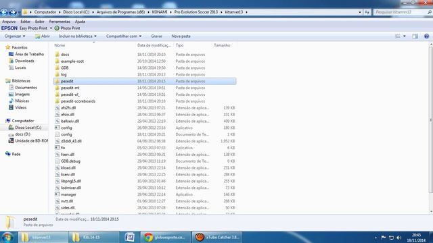
Task: Show hidden tray icons arrow
Action: (x=376, y=238)
